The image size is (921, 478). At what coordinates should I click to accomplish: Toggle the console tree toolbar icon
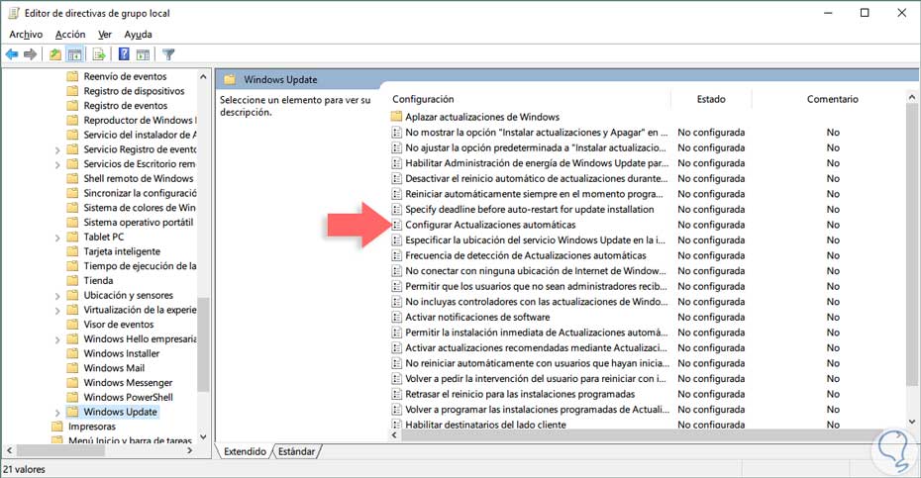click(x=74, y=54)
